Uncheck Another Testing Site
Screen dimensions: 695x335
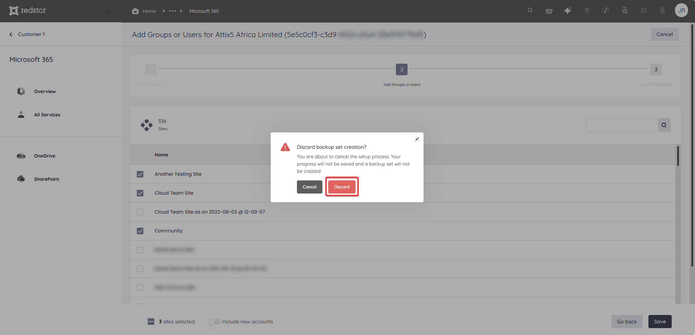coord(140,174)
